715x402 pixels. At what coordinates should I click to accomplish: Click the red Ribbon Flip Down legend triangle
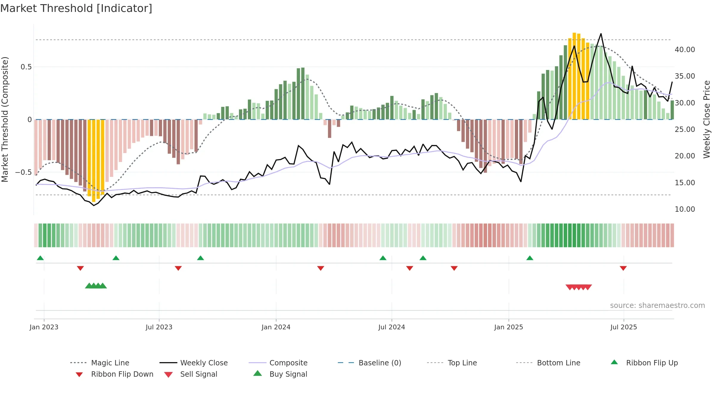[x=79, y=375]
